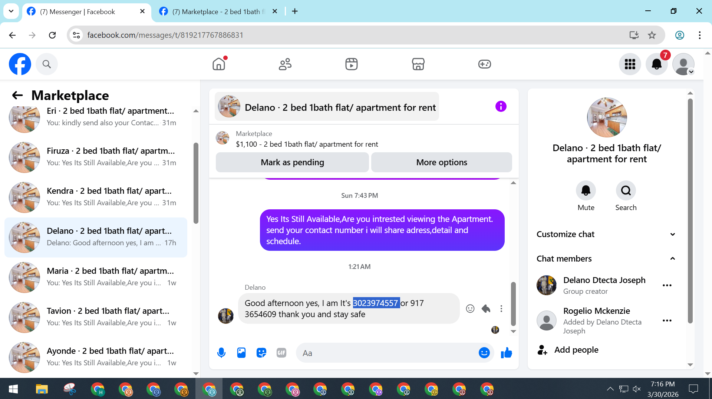The width and height of the screenshot is (712, 399).
Task: Open the notifications bell with 7 badge
Action: pyautogui.click(x=657, y=64)
